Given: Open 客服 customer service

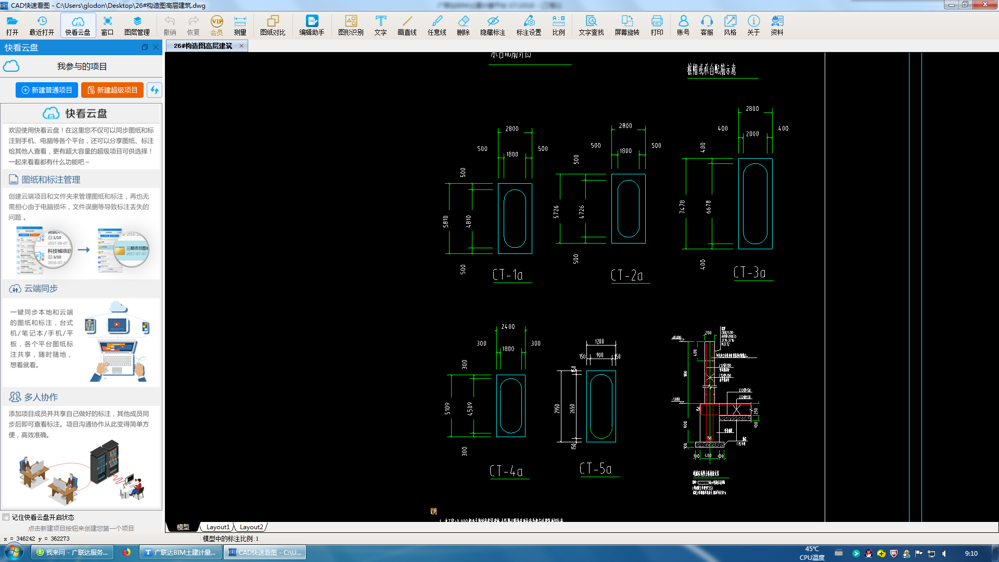Looking at the screenshot, I should point(707,25).
